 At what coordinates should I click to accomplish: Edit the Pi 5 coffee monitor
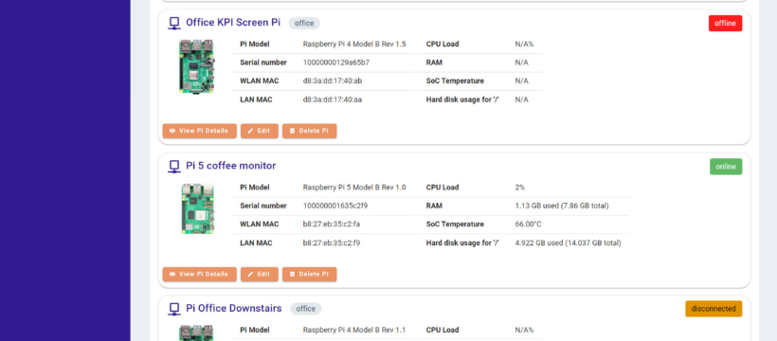(x=260, y=274)
